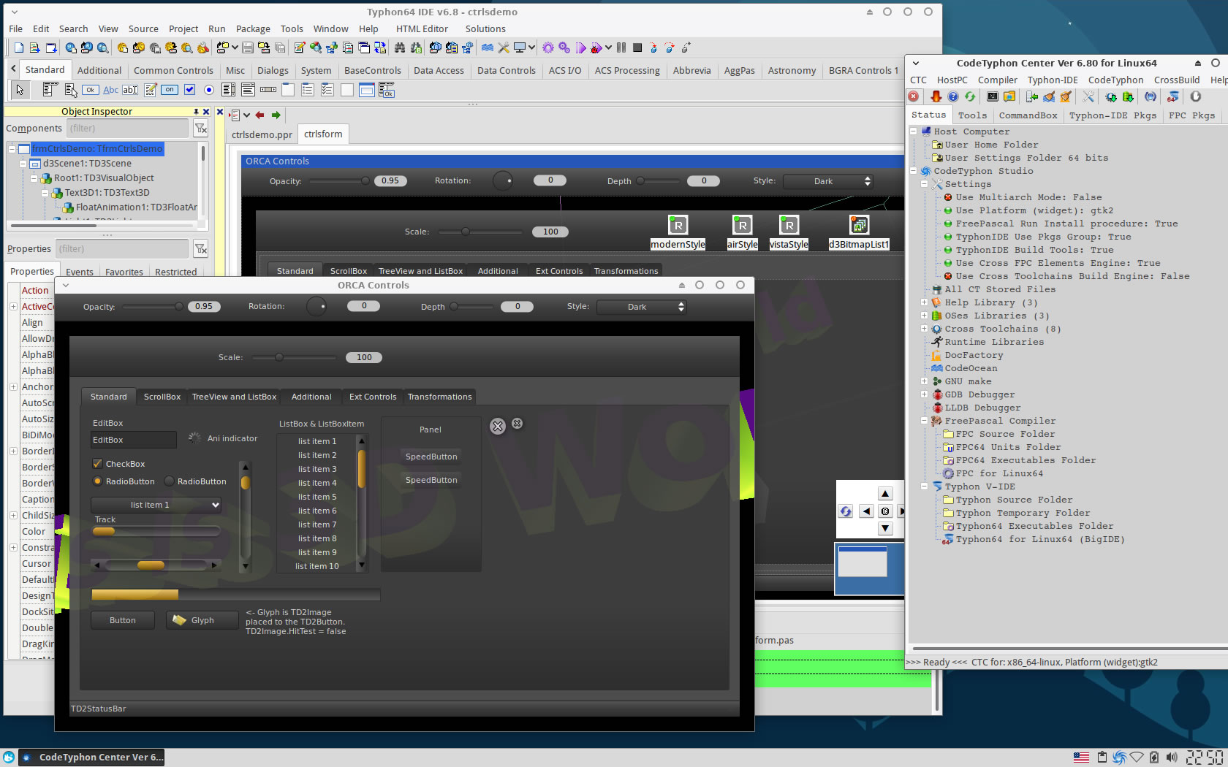Screen dimensions: 1228x767
Task: Pick the TRadioButton component icon in palette
Action: tap(209, 90)
